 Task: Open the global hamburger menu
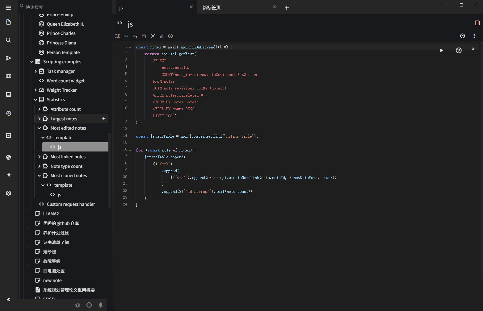pyautogui.click(x=8, y=8)
